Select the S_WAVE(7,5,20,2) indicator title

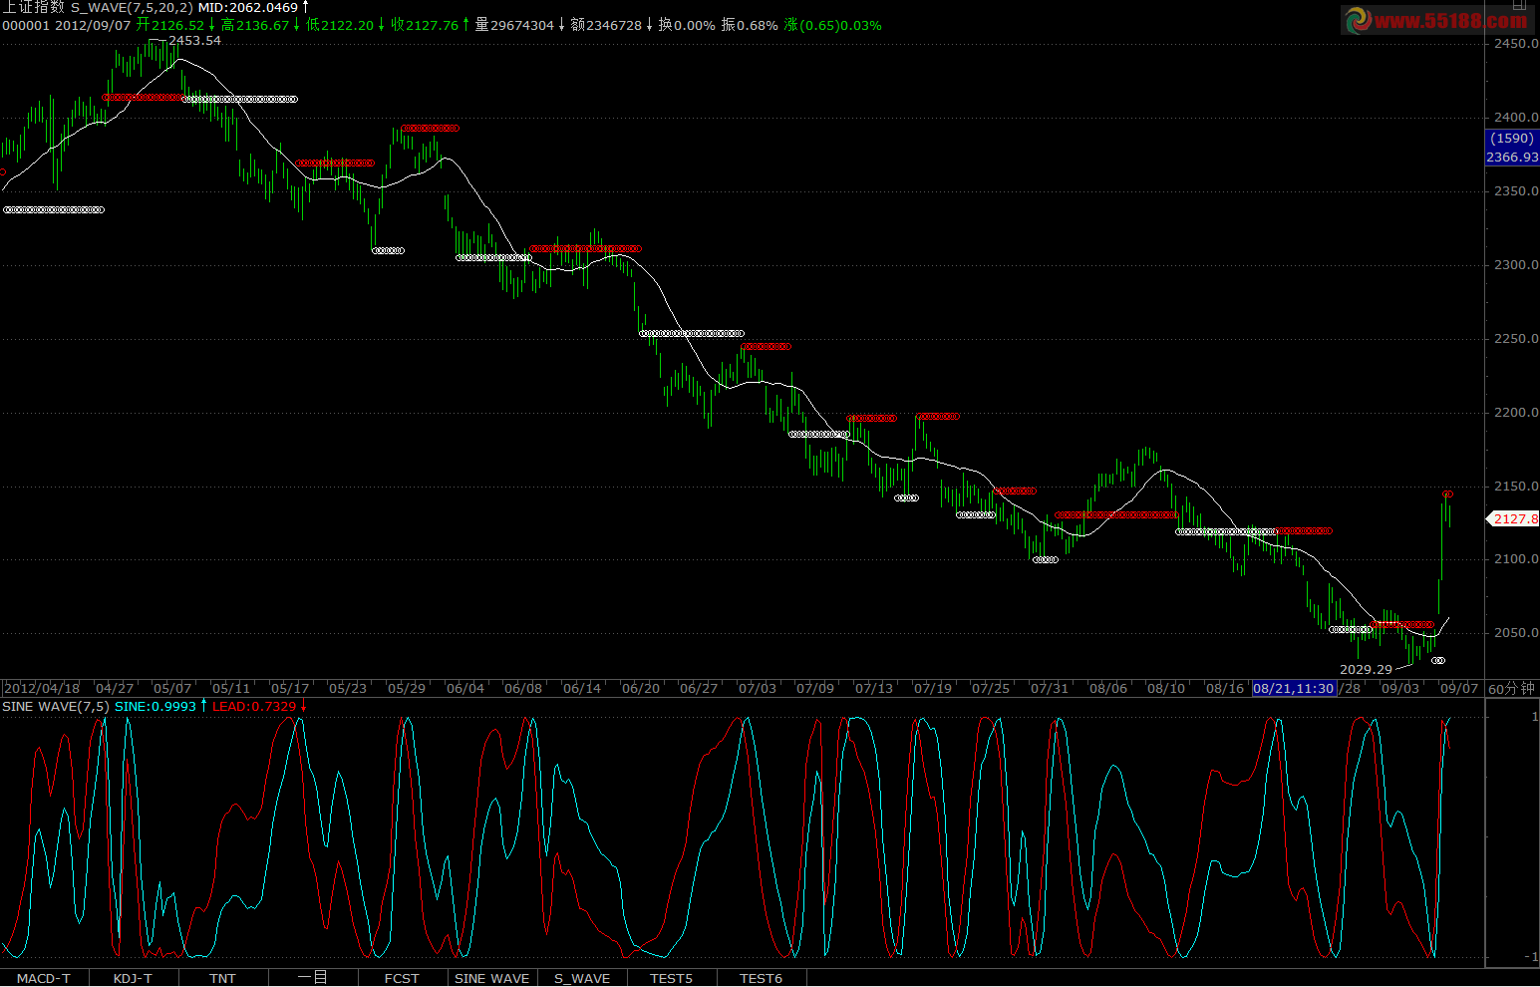coord(132,8)
